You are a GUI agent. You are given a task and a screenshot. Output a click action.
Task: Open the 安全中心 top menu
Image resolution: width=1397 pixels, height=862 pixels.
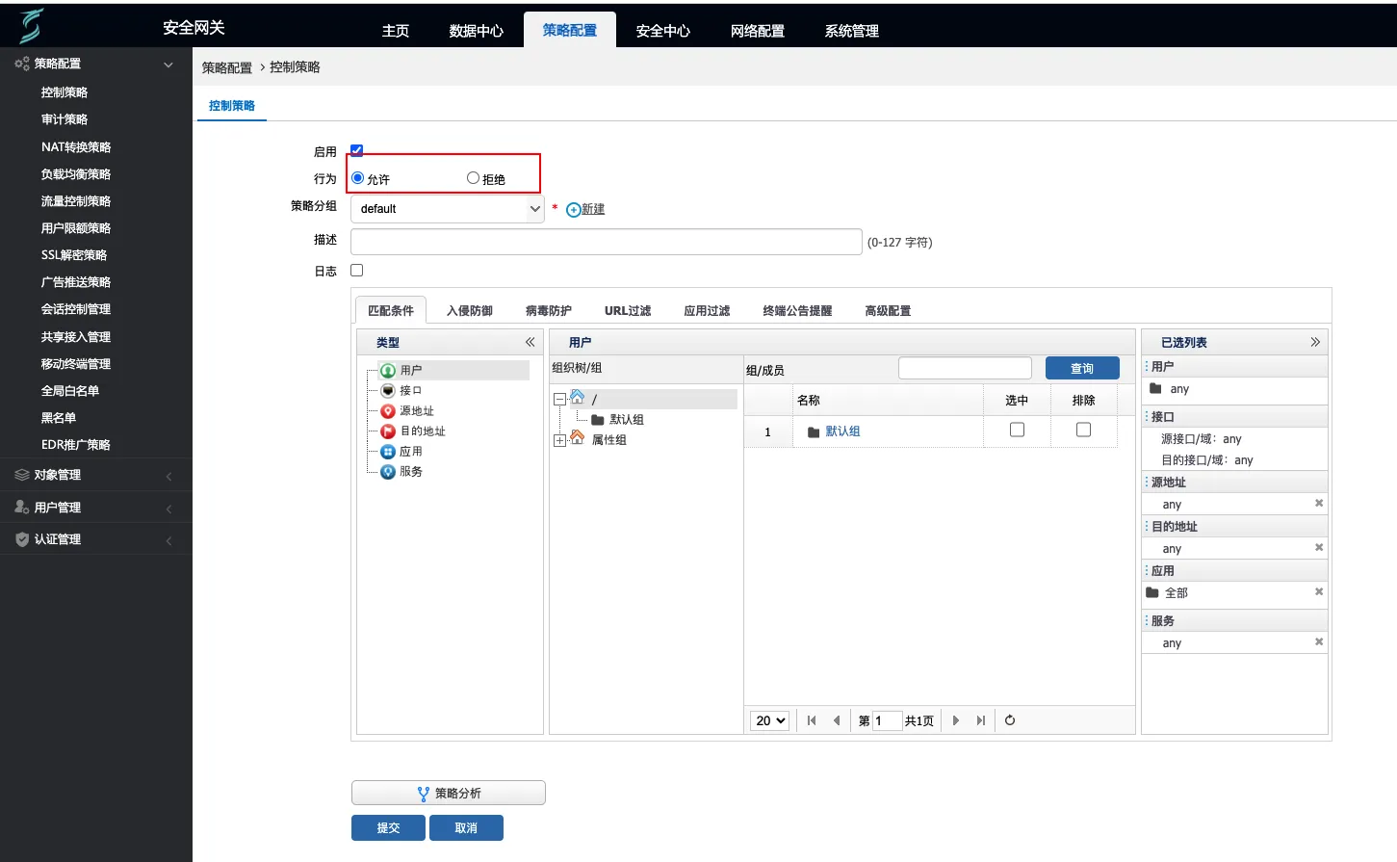[x=662, y=31]
